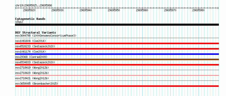Click the blue nsv1061174 variant bar
This screenshot has height=96, width=226.
(117, 54)
